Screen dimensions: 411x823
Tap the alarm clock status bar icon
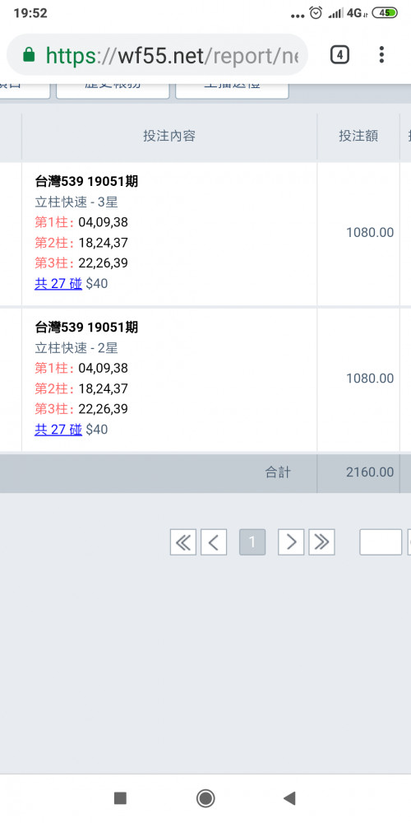316,13
